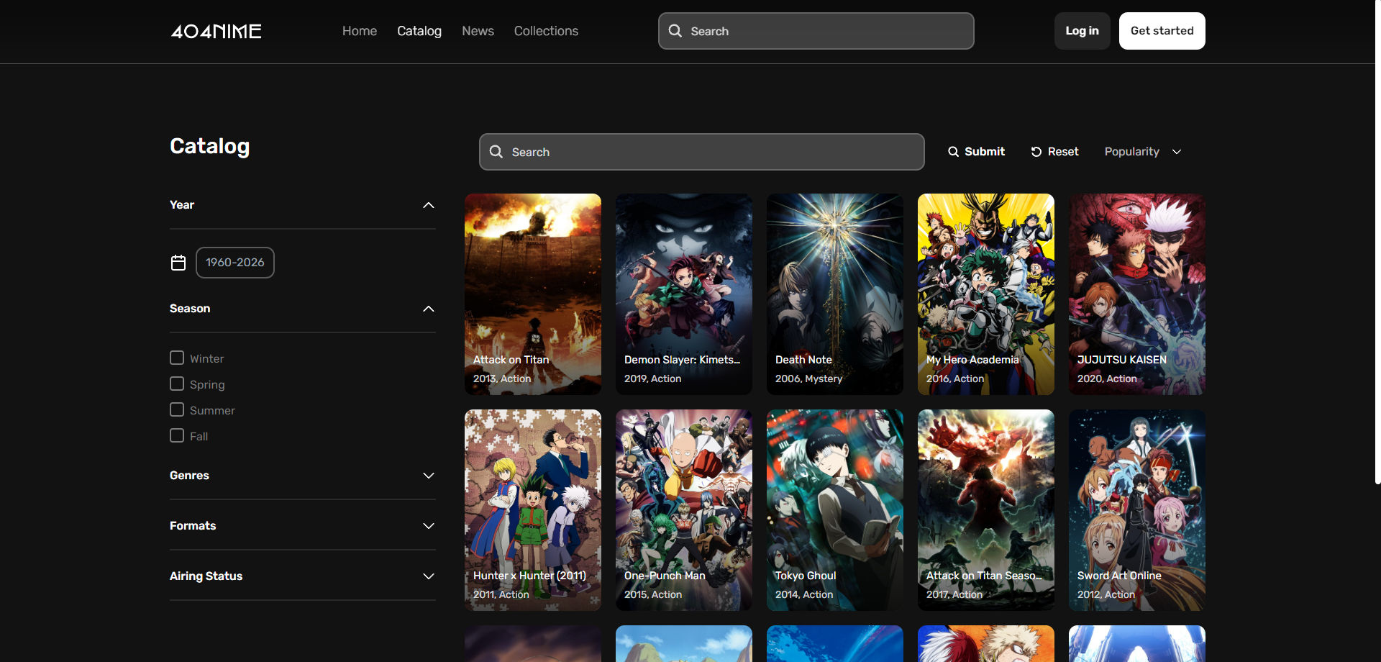Open the Home page
This screenshot has width=1381, height=662.
(x=360, y=31)
